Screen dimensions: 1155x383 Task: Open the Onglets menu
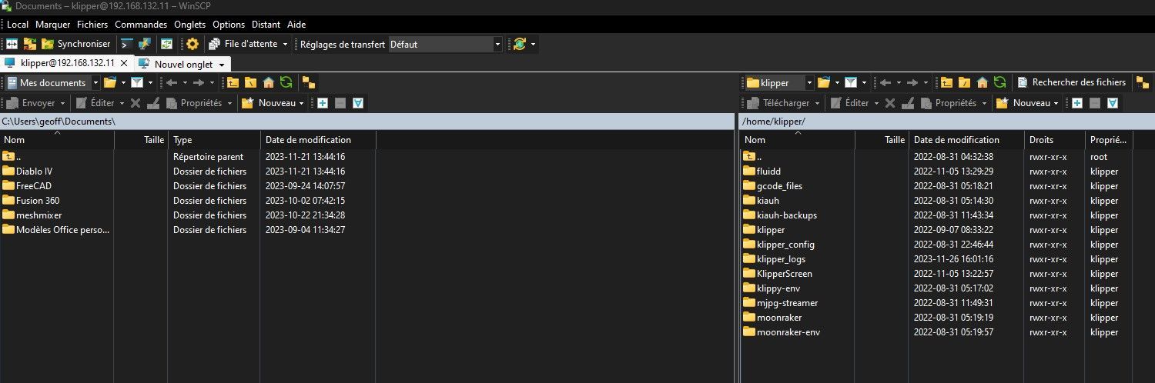pyautogui.click(x=190, y=25)
